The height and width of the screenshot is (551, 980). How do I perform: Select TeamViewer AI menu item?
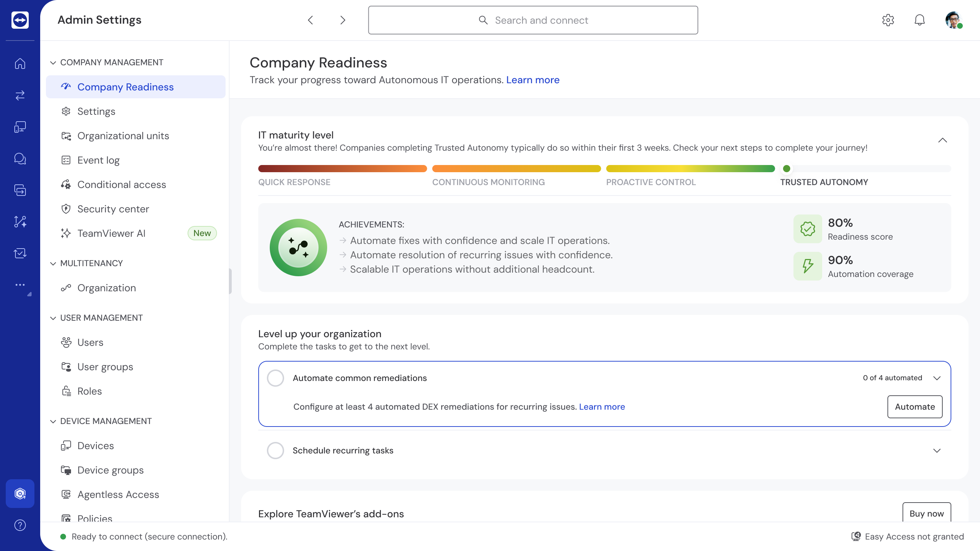pos(111,233)
